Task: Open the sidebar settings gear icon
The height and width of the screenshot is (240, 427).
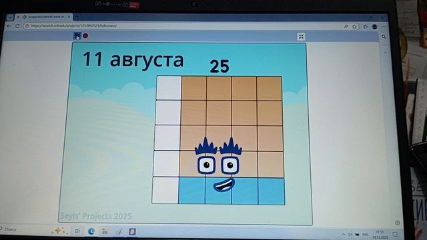Action: [398, 223]
